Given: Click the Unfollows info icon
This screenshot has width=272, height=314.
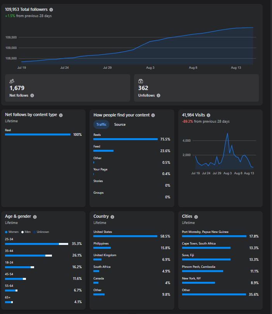Looking at the screenshot, I should coord(158,95).
